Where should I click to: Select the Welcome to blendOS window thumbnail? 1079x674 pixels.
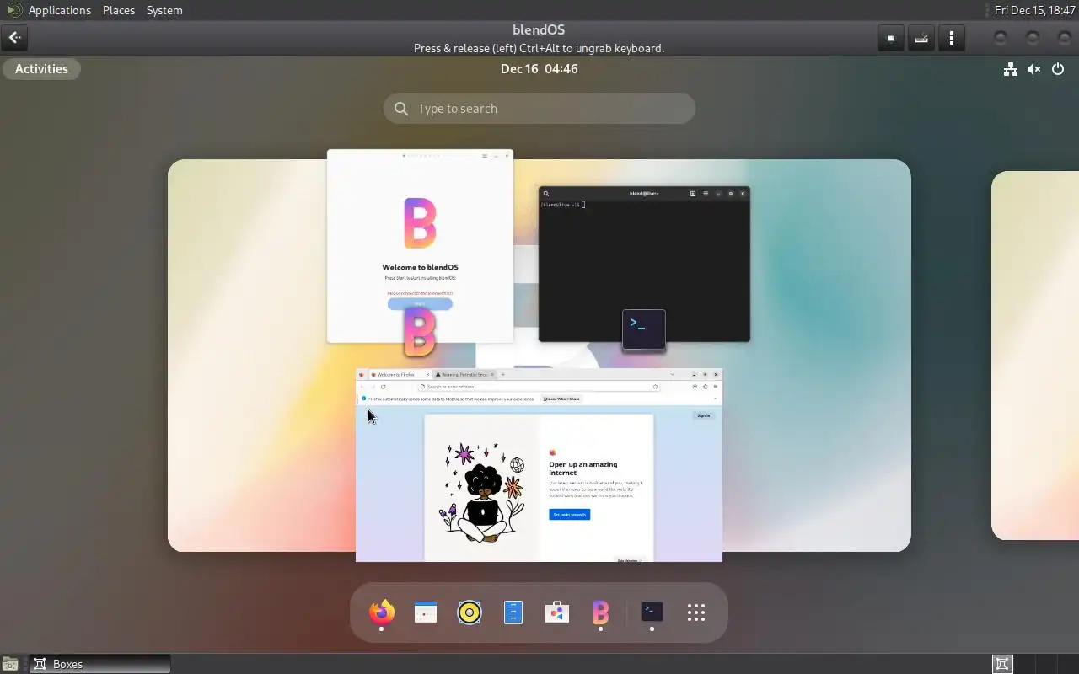(420, 246)
